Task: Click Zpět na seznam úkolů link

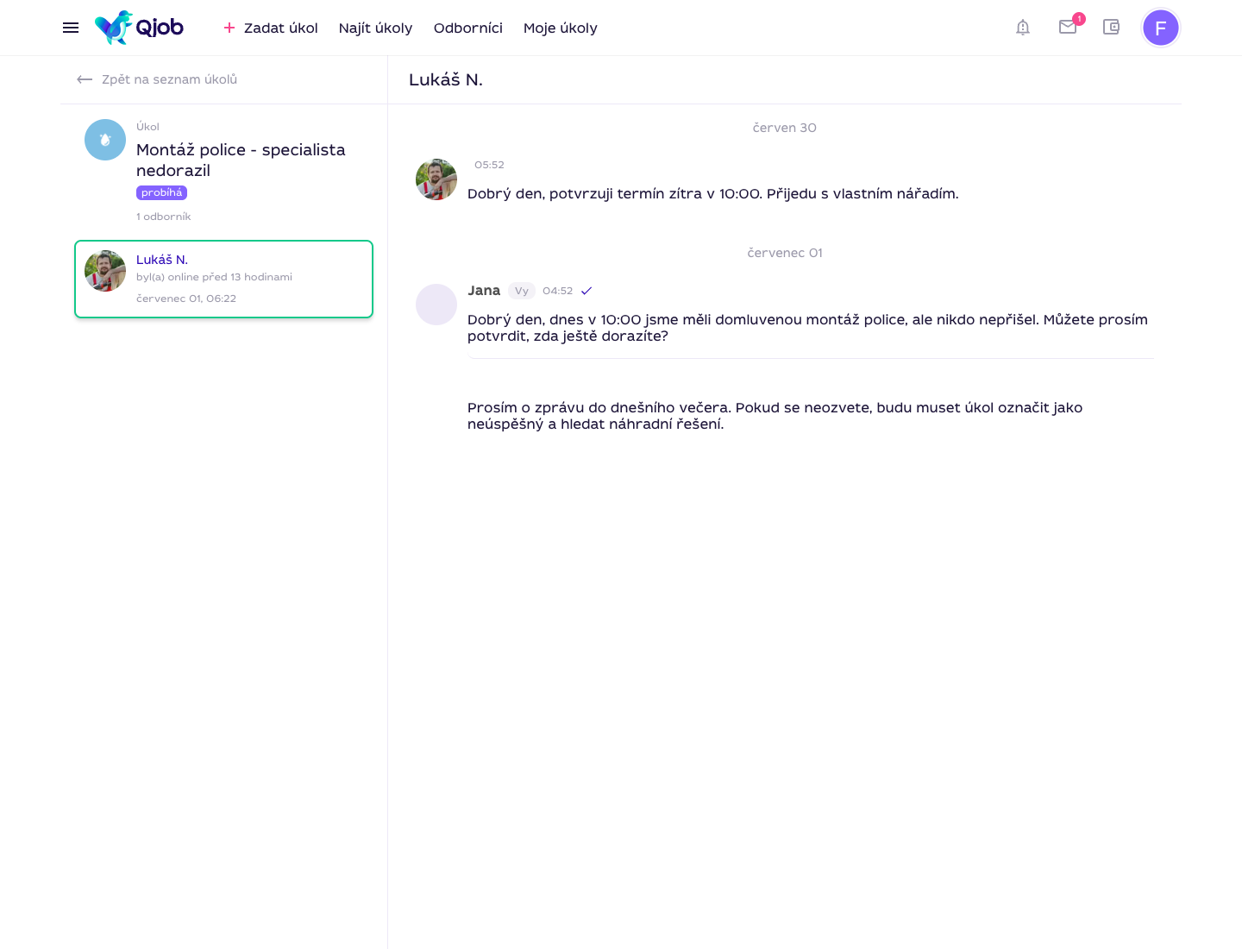Action: point(170,79)
